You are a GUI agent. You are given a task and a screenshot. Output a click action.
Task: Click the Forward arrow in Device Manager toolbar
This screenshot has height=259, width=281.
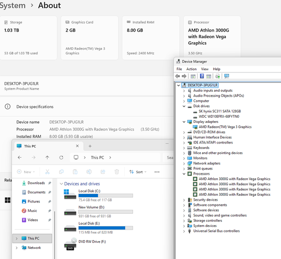[x=184, y=76]
